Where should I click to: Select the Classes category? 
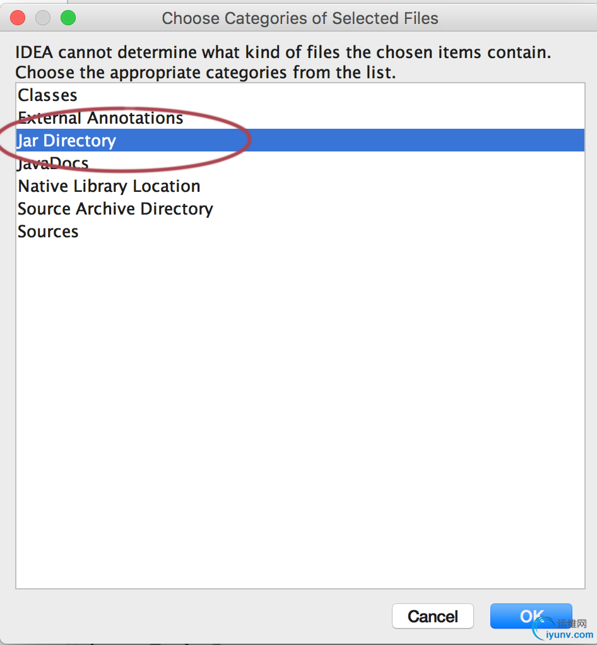pos(48,95)
